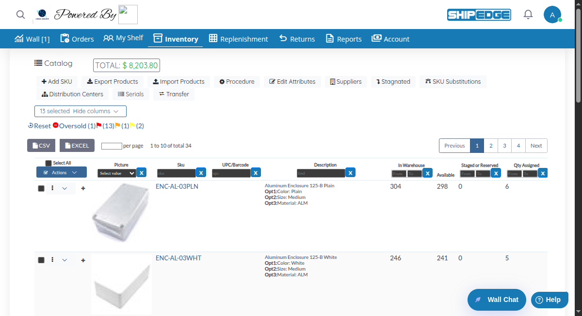Open the Actions dropdown
This screenshot has width=582, height=316.
click(61, 172)
